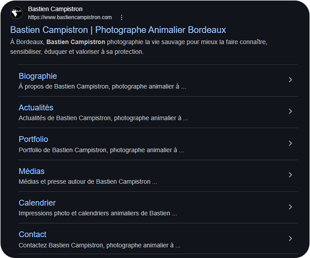
Task: Click the chevron in the Biographie row
Action: coord(290,80)
